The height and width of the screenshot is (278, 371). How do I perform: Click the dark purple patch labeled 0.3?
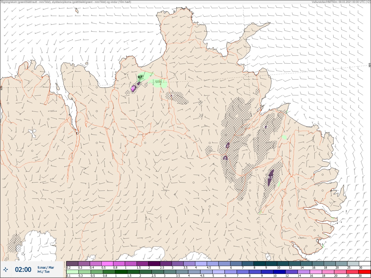(x=271, y=177)
